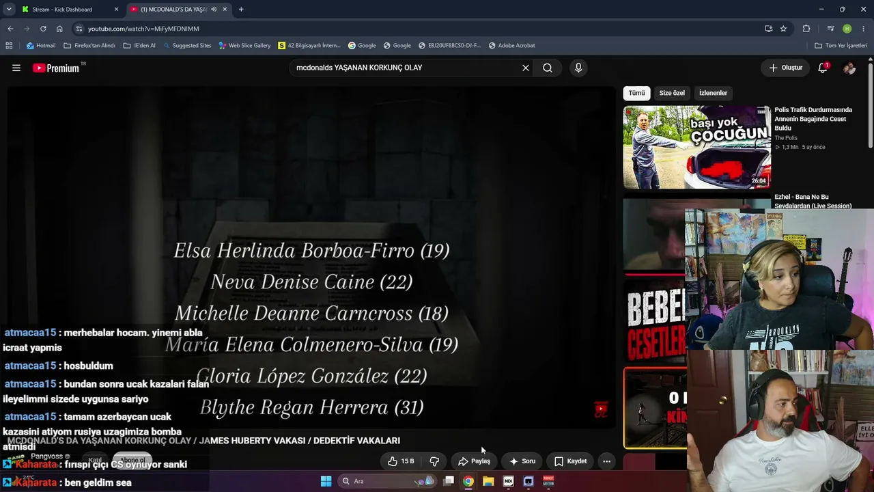Open The Polis channel name
874x492 pixels.
786,138
